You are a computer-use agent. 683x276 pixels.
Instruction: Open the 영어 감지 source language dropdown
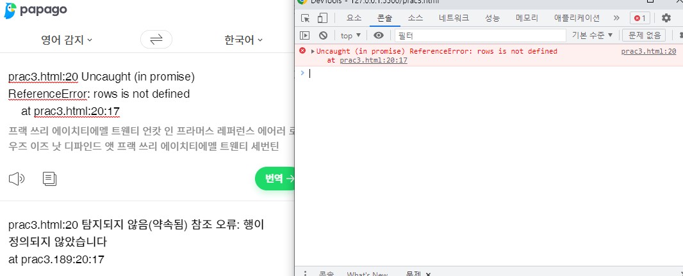67,40
